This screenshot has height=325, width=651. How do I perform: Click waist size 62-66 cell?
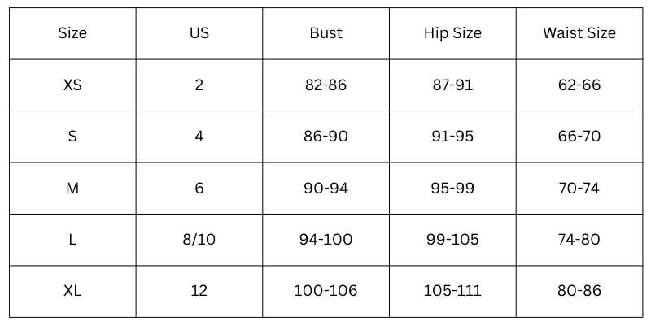579,84
